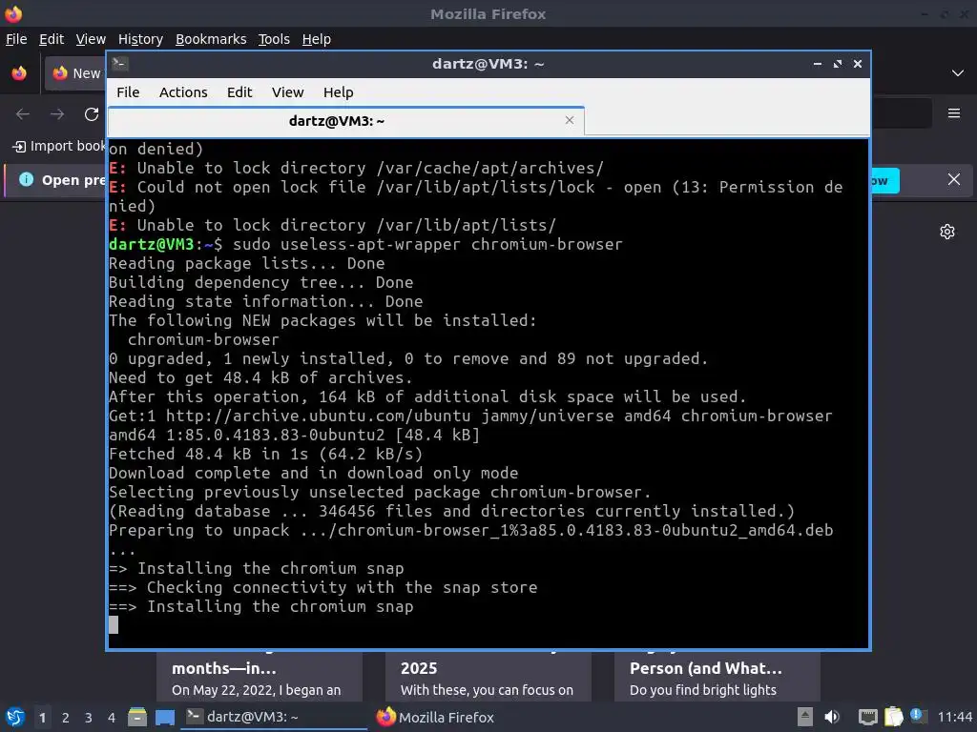Open Firefox View icon left of tabs

[19, 73]
